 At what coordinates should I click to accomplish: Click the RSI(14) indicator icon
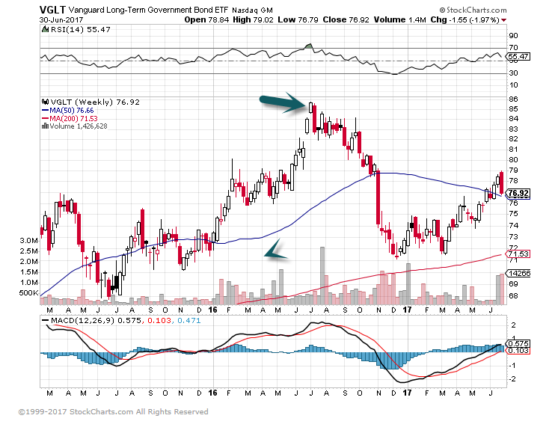click(x=45, y=29)
